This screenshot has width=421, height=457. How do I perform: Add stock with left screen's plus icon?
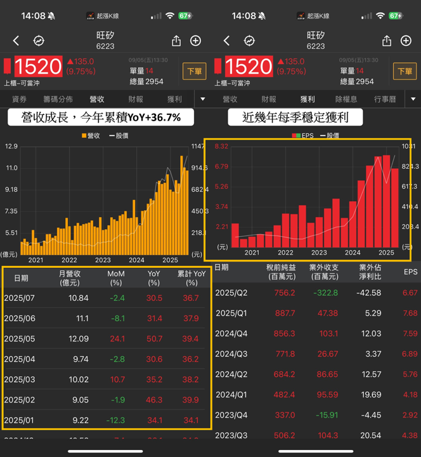click(196, 41)
